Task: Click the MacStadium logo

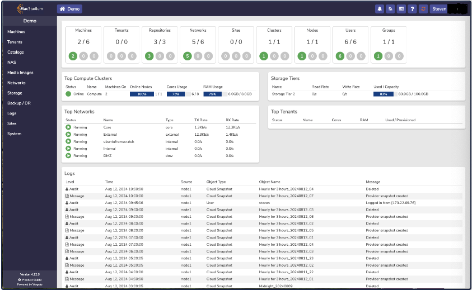Action: tap(30, 9)
